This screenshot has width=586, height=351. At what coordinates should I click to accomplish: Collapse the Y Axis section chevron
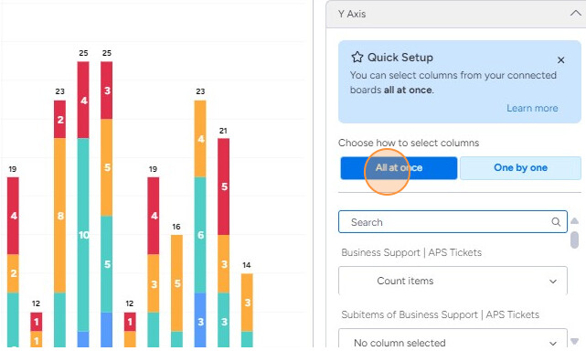pos(576,14)
